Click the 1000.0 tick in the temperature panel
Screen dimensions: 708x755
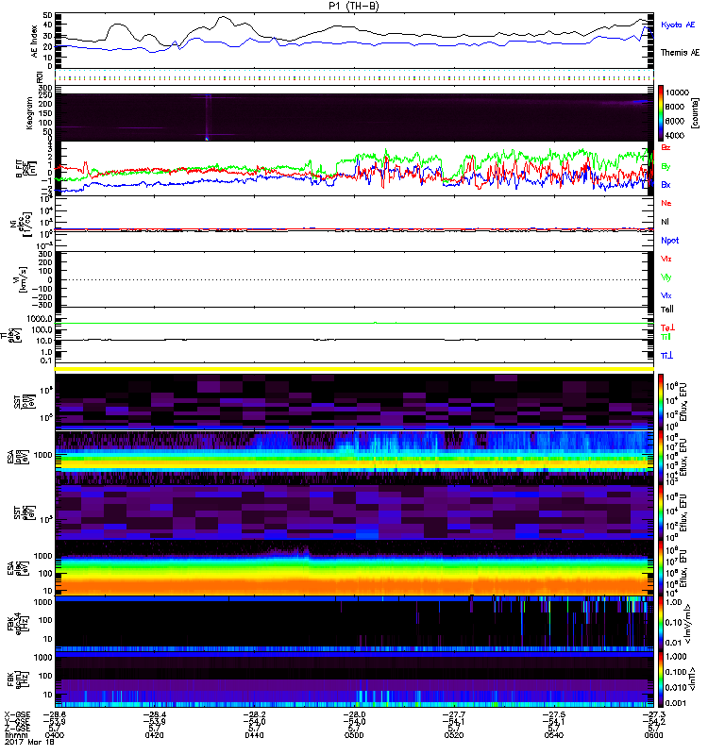coord(40,319)
